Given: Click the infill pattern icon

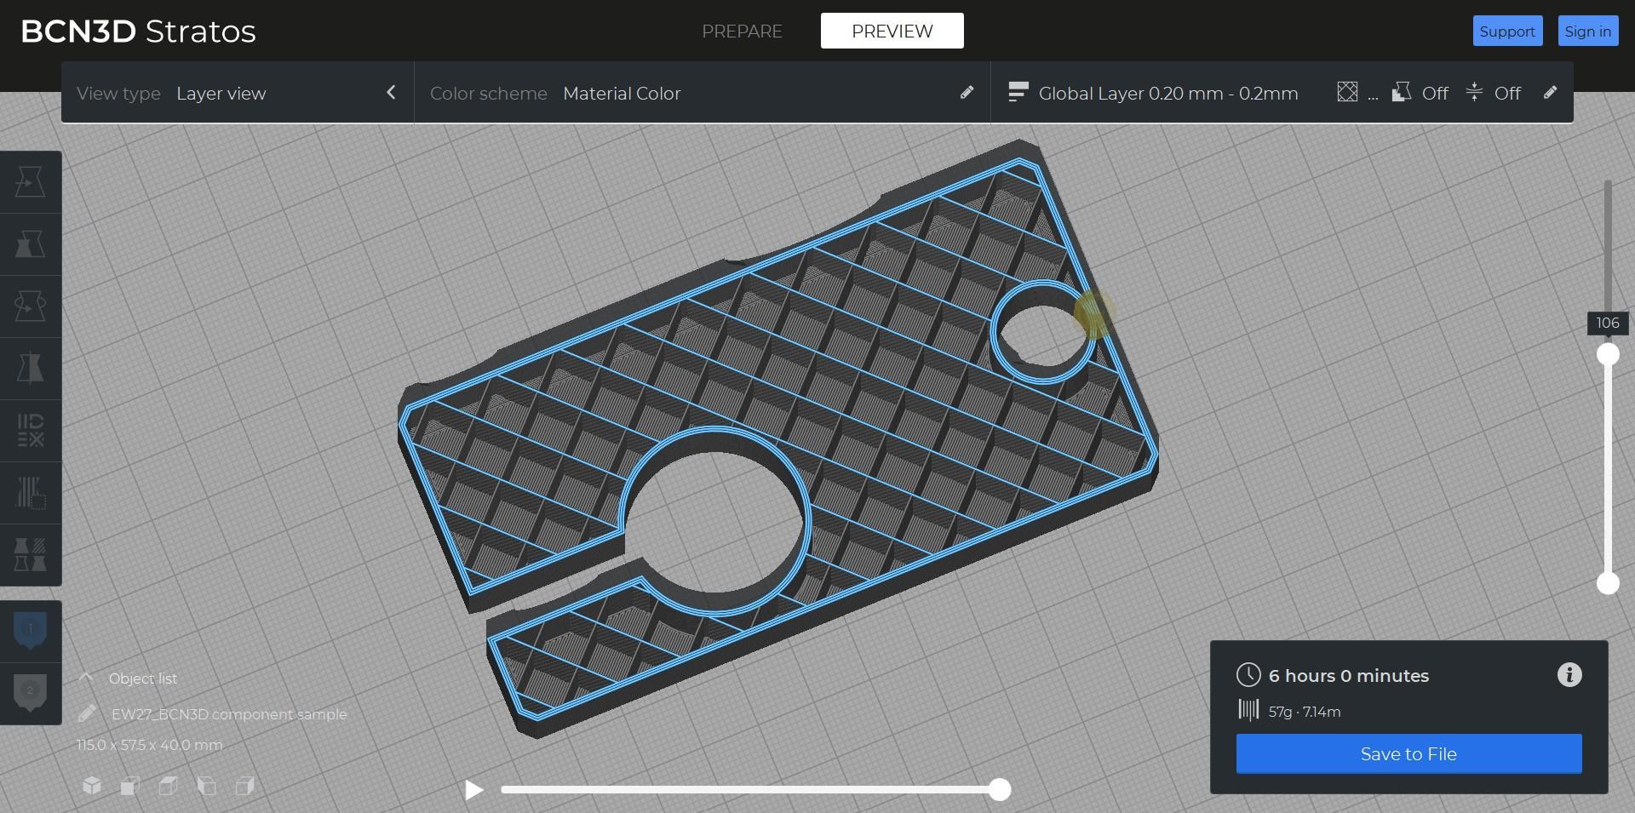Looking at the screenshot, I should (x=1347, y=92).
